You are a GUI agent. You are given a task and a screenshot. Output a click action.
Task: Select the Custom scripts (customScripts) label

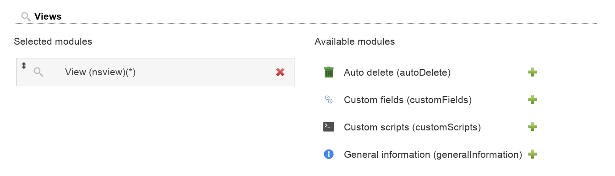tap(412, 127)
